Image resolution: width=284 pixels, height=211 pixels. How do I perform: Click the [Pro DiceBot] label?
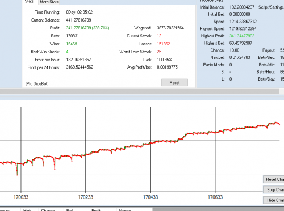(x=37, y=83)
